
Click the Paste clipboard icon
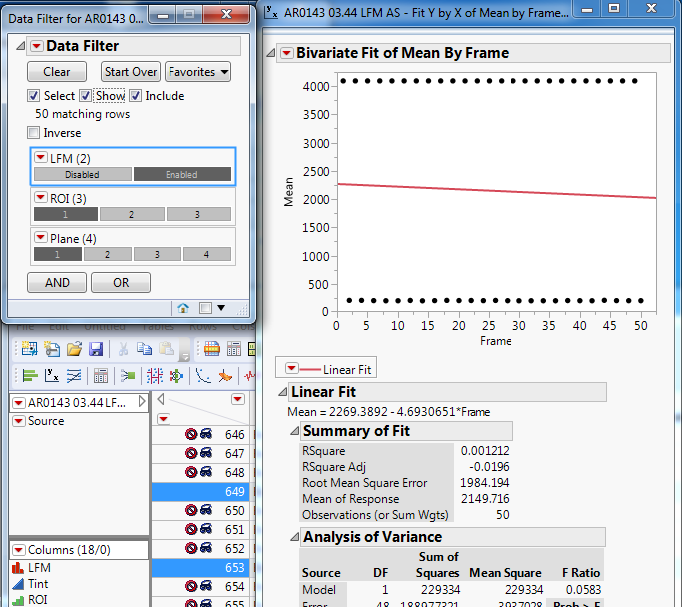(x=167, y=349)
